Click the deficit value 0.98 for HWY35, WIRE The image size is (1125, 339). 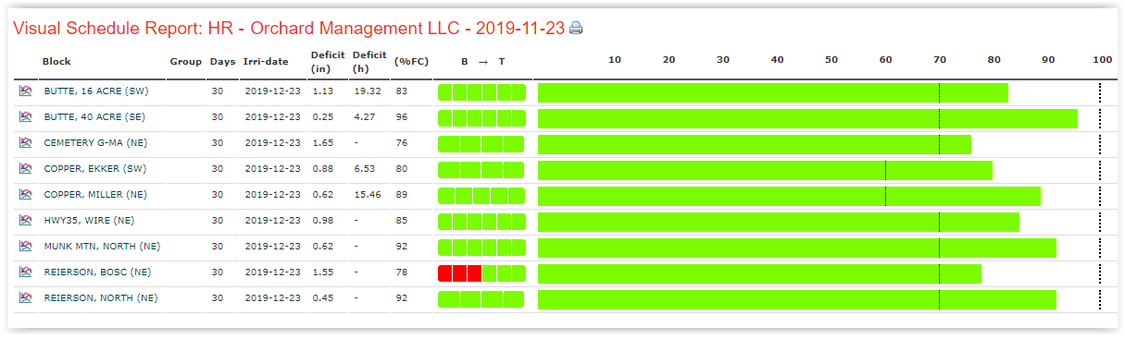[322, 221]
